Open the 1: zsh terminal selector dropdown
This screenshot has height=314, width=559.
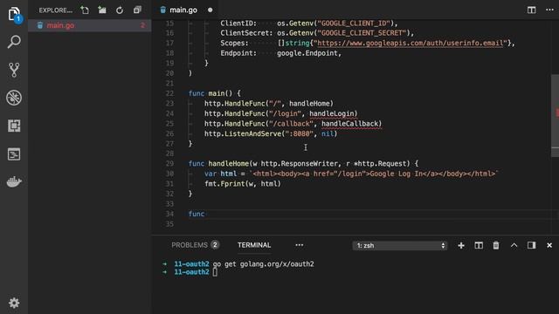(400, 245)
